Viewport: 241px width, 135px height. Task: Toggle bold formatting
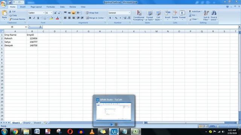pos(30,18)
